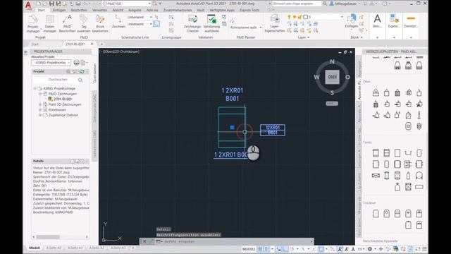The width and height of the screenshot is (451, 254).
Task: Toggle the layer lock icon
Action: tap(299, 17)
